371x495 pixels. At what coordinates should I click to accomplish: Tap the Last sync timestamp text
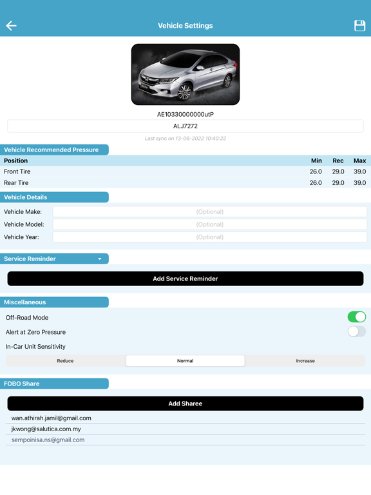click(x=185, y=139)
